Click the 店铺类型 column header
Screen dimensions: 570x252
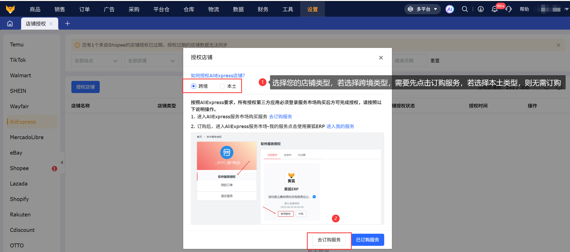[167, 106]
